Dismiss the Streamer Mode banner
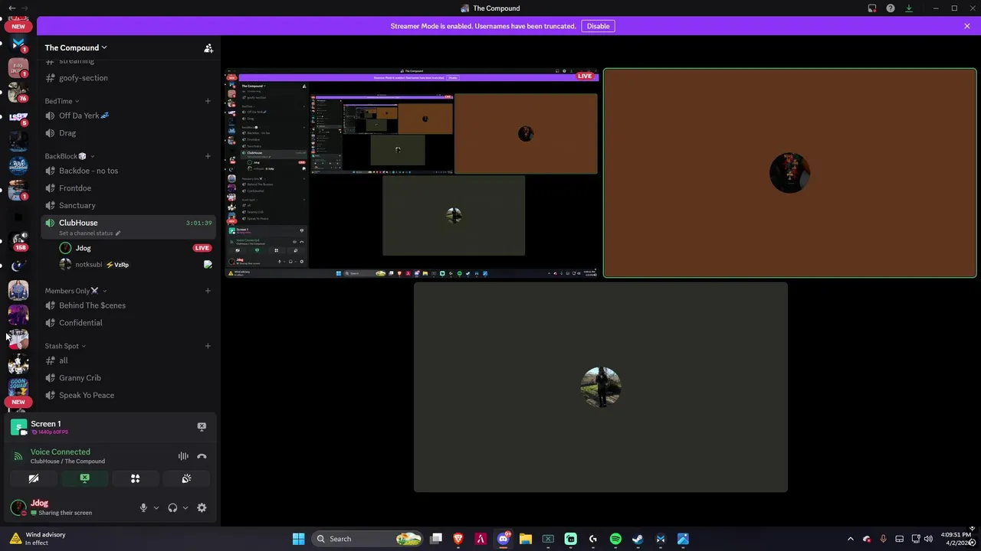Image resolution: width=981 pixels, height=551 pixels. 967,26
